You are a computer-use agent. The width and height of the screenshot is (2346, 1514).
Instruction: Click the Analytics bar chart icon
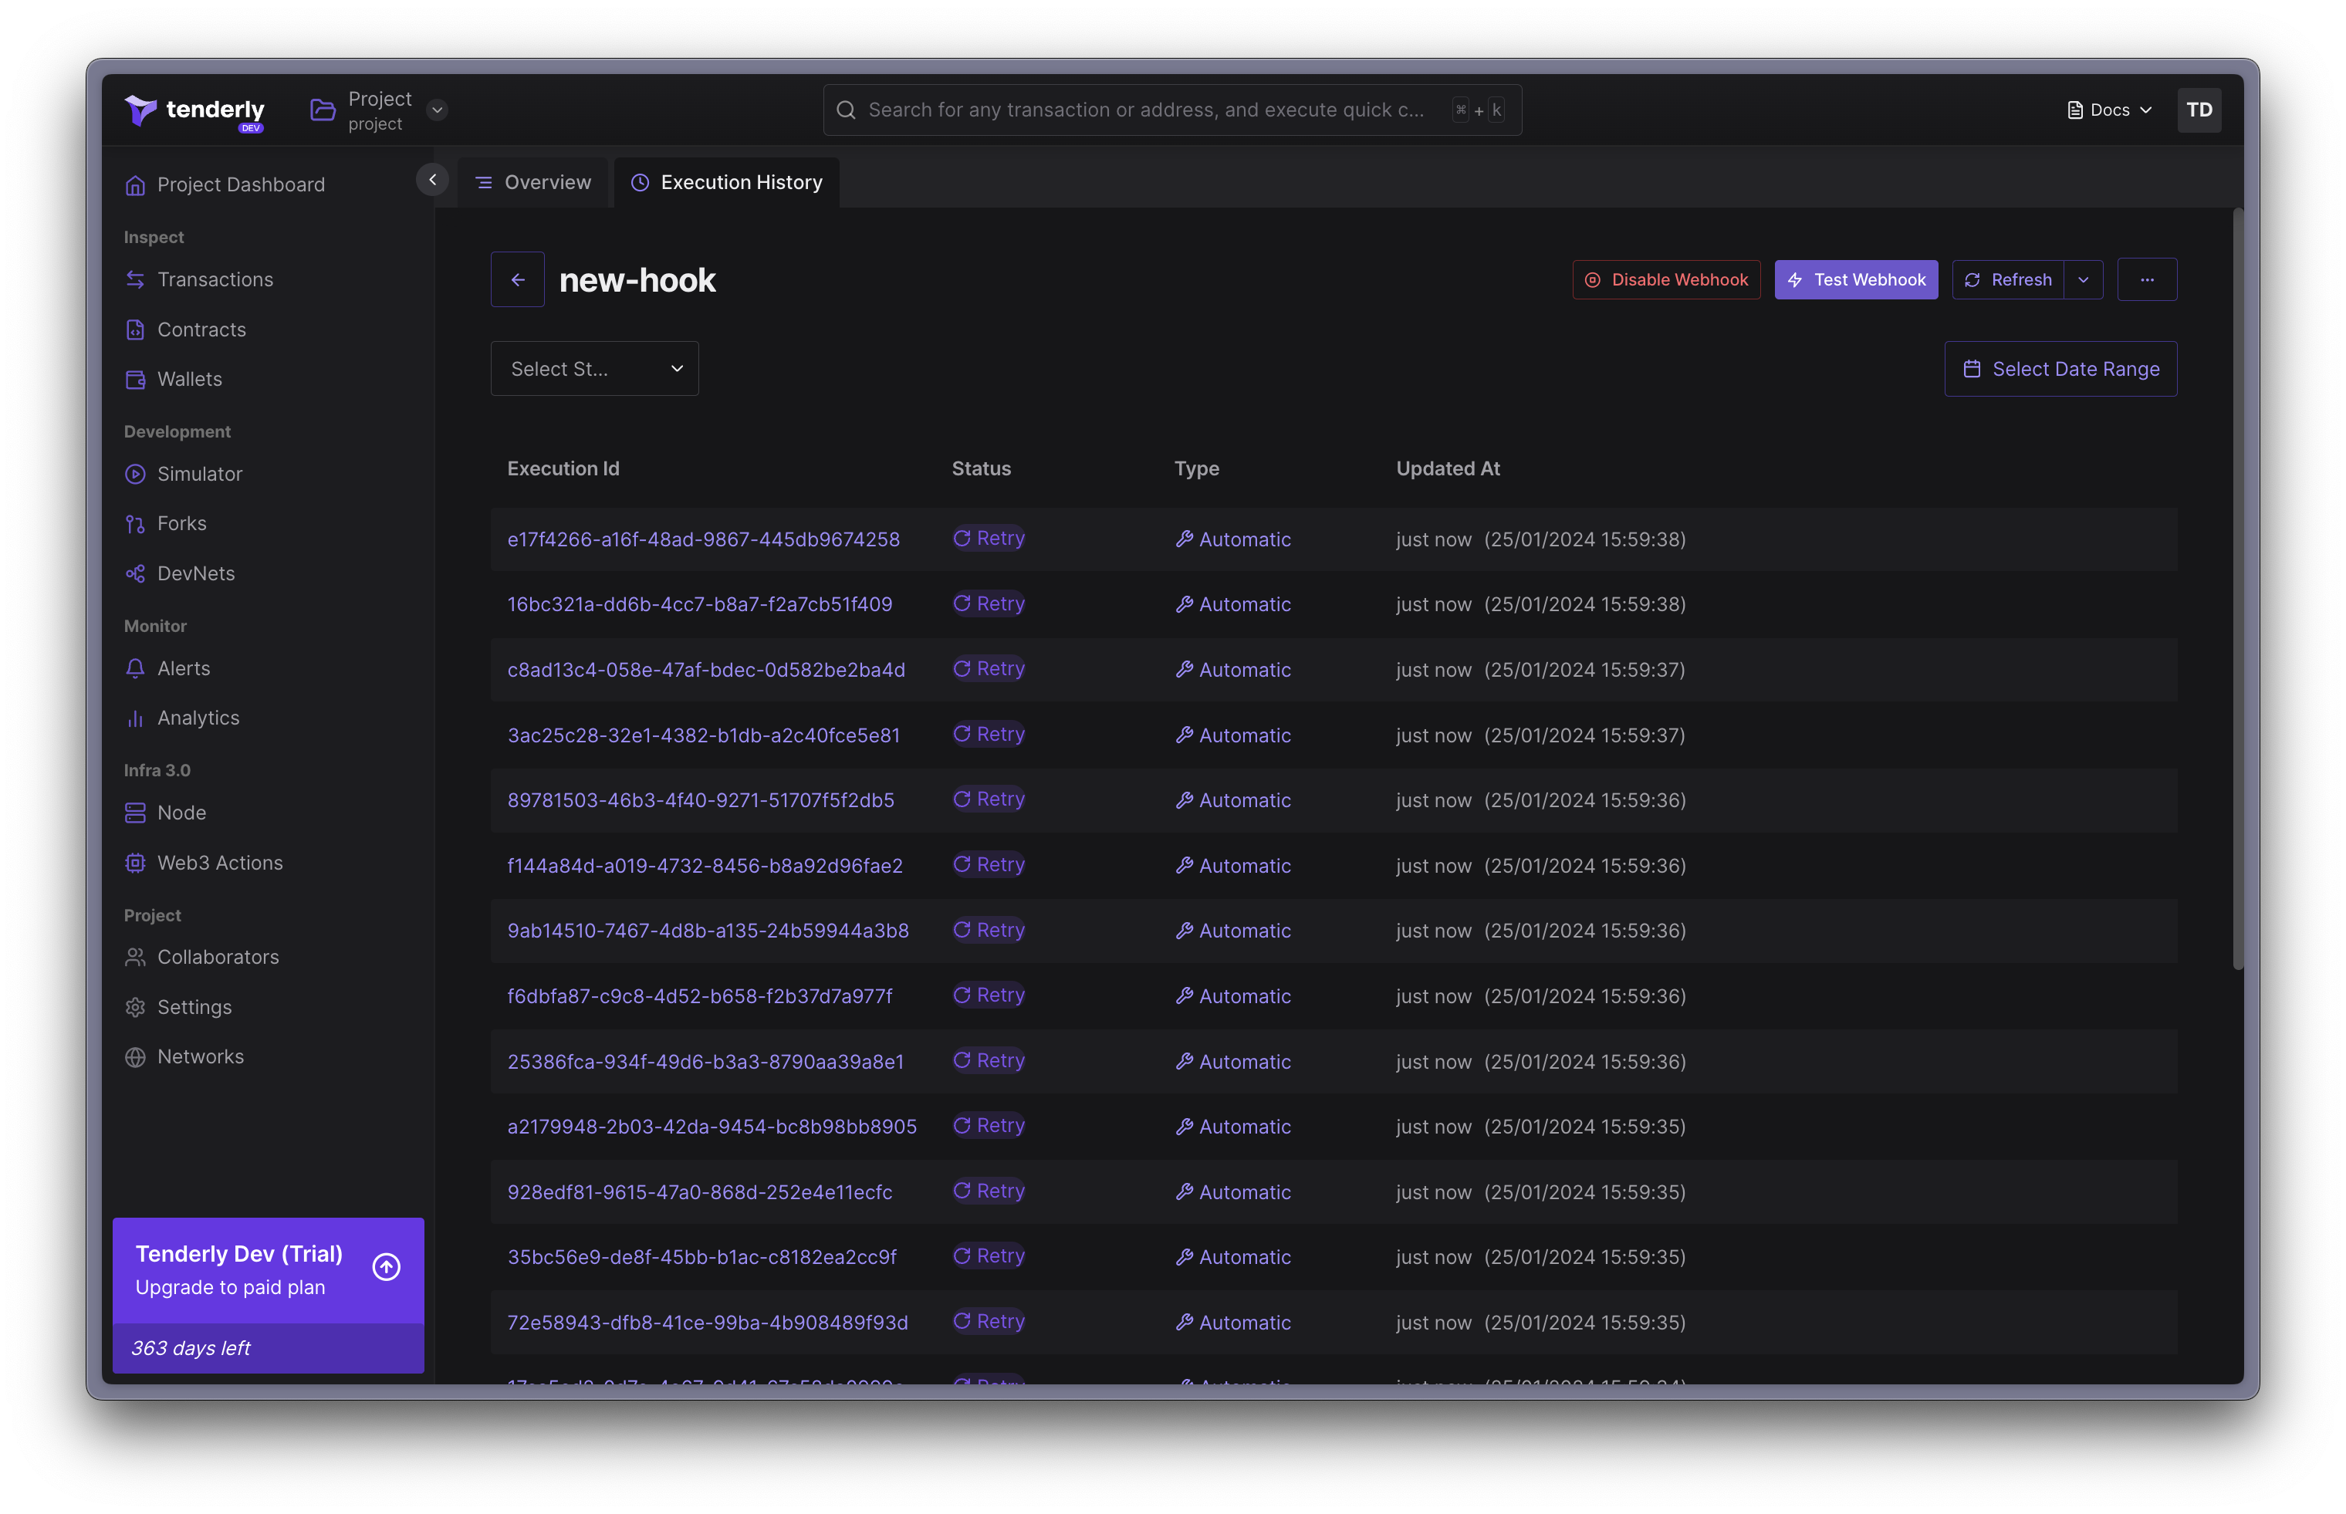click(136, 718)
